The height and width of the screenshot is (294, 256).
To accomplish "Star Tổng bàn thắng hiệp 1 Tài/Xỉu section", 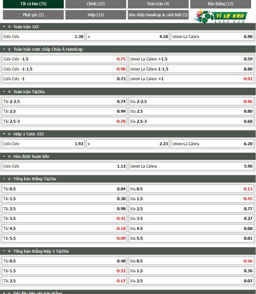I will click(9, 251).
